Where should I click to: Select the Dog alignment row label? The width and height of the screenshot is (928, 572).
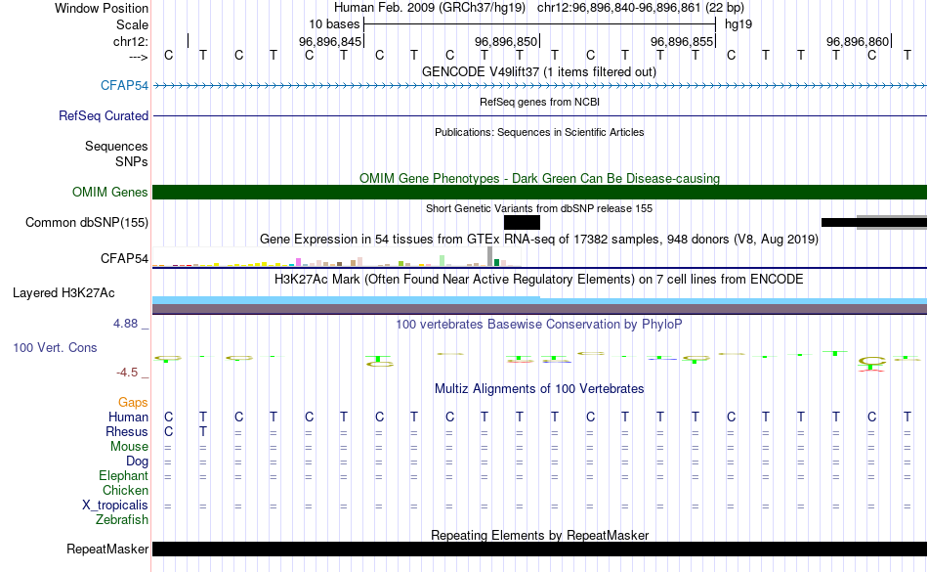137,462
